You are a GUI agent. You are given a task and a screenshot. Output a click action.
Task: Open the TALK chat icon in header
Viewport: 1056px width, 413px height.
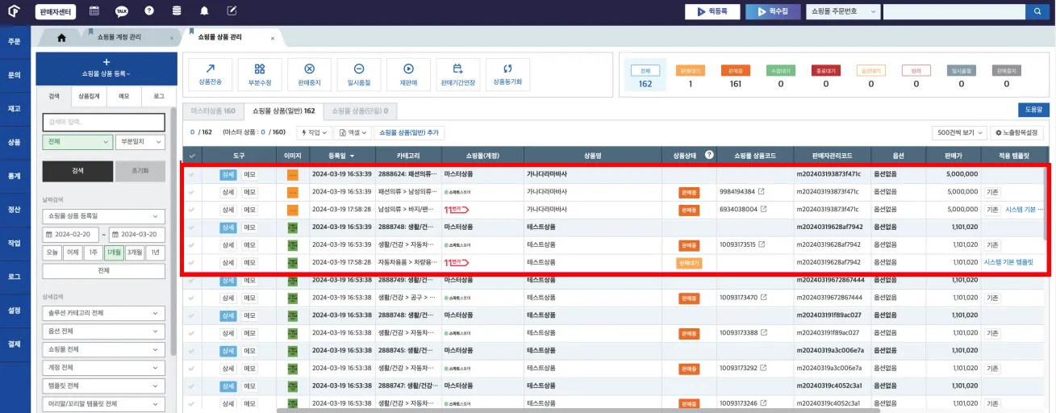pos(122,11)
